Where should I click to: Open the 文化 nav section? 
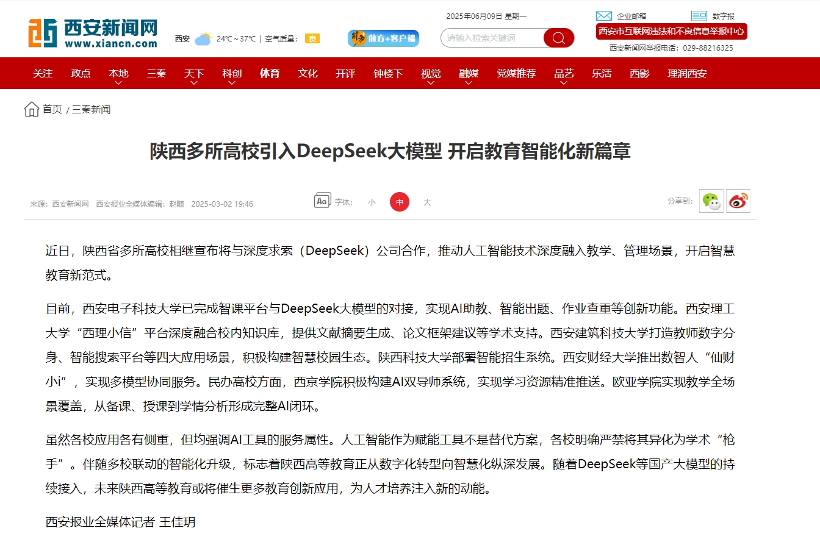pyautogui.click(x=307, y=73)
